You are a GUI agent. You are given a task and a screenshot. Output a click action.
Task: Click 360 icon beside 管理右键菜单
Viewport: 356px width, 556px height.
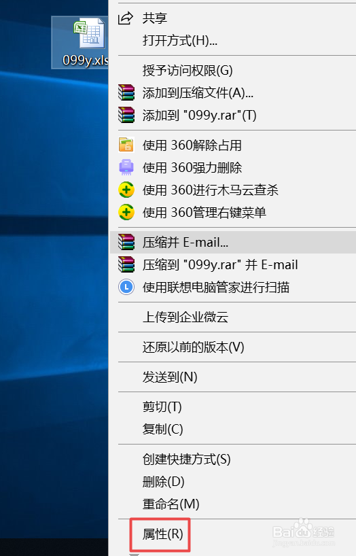126,212
